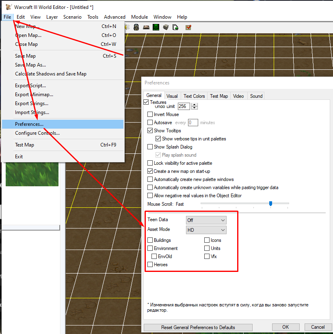Tick the Buildings asset checkbox
The image size is (333, 334).
pos(150,240)
